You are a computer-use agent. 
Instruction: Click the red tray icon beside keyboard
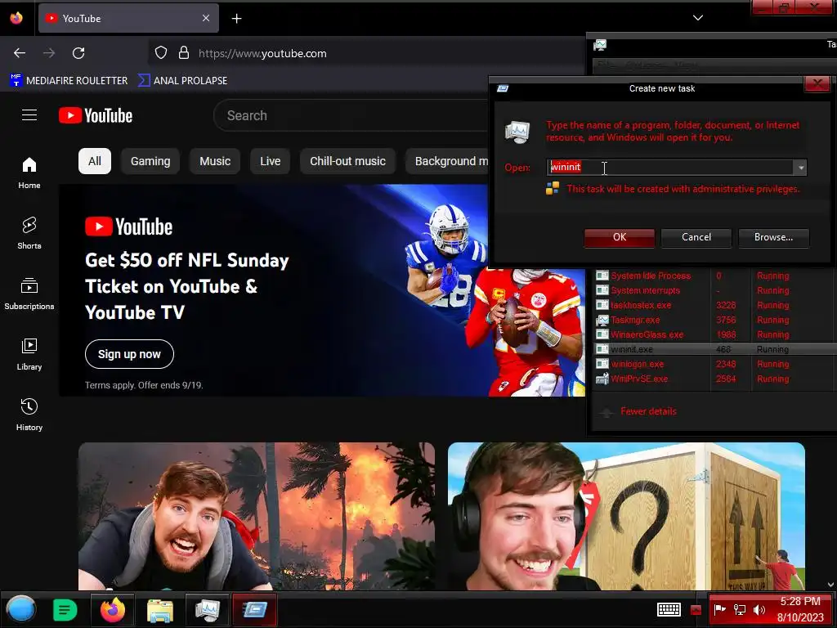coord(696,610)
